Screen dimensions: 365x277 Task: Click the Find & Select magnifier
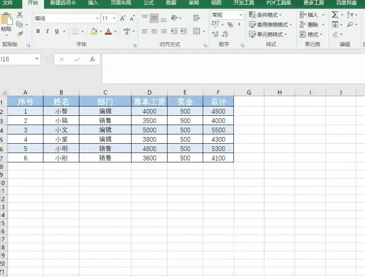point(349,24)
